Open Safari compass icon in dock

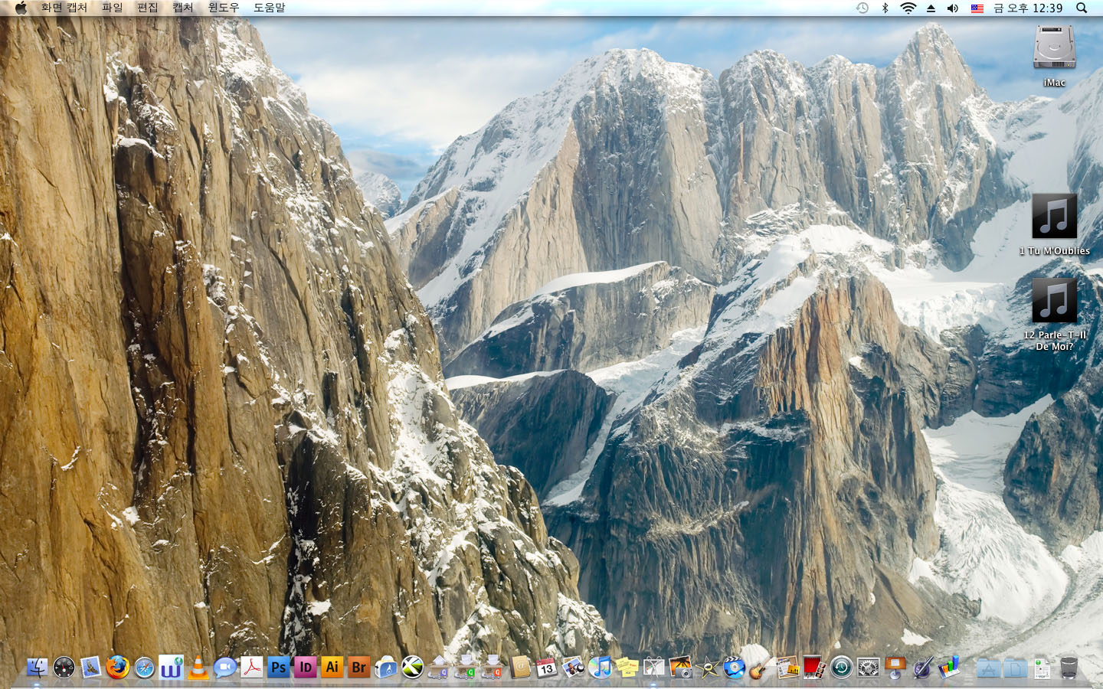[x=144, y=668]
